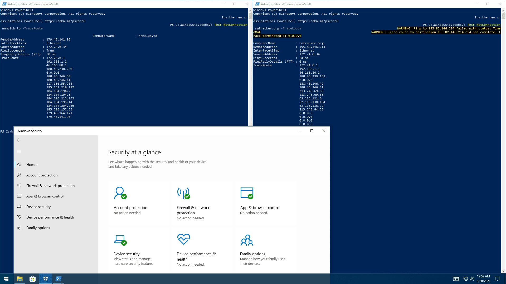The image size is (506, 284).
Task: Click trace hop 217.150.55.218 in left PowerShell
Action: click(x=59, y=84)
